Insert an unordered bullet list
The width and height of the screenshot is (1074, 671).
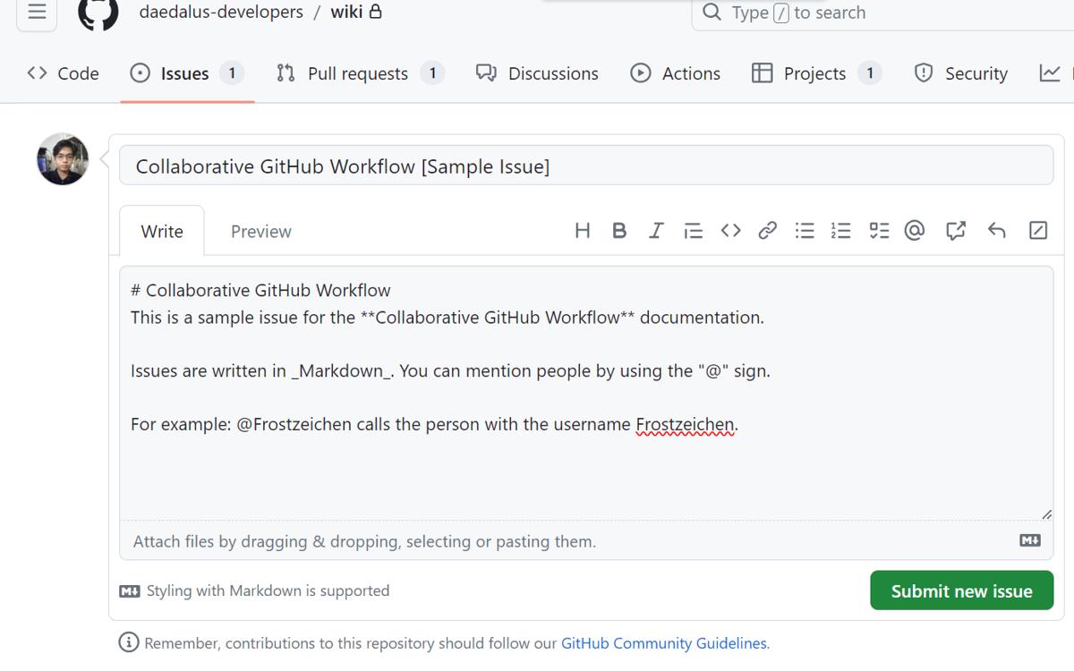click(x=805, y=231)
